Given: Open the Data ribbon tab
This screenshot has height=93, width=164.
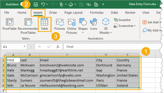Looking at the screenshot, I should (114, 13).
